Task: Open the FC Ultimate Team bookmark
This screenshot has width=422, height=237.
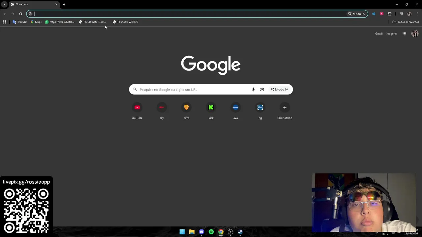Action: click(x=93, y=22)
